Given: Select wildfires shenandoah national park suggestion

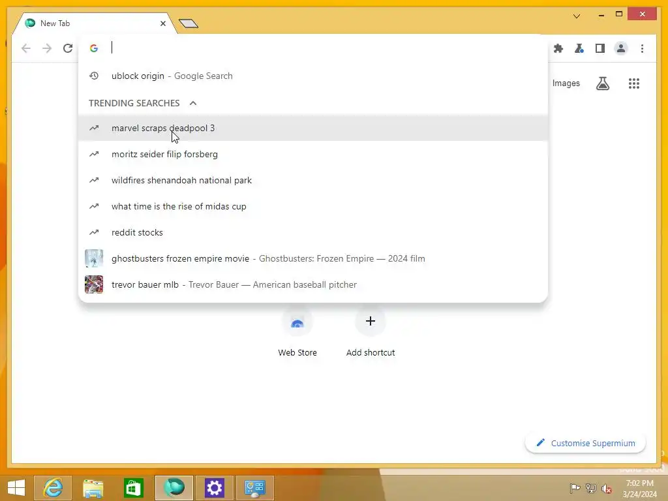Looking at the screenshot, I should [313, 180].
